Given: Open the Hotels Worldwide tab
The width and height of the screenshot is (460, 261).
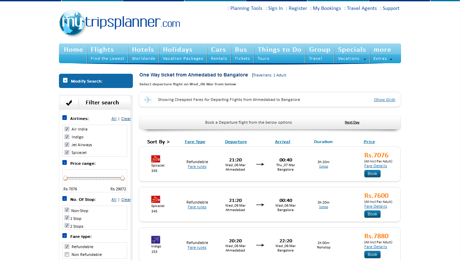Looking at the screenshot, I should point(143,53).
